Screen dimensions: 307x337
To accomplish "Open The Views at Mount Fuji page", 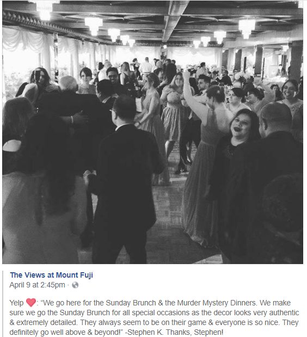I will click(x=51, y=275).
